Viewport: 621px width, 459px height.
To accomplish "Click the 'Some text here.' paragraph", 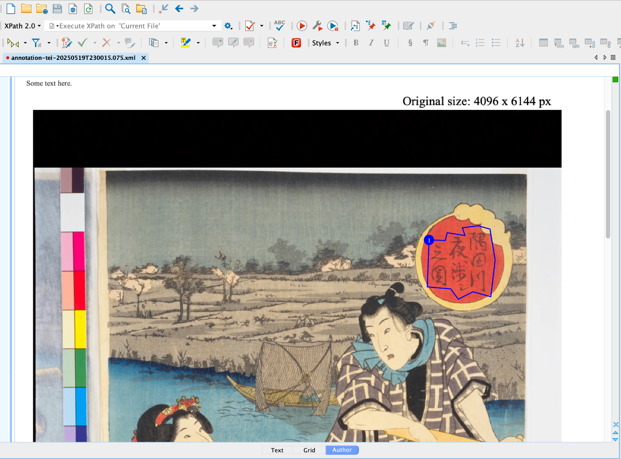I will (49, 83).
